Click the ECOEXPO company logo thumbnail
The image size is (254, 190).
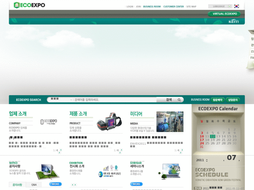point(49,122)
